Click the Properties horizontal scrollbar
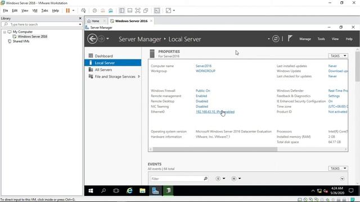Screen dimensions: 360x202 [x=215, y=149]
